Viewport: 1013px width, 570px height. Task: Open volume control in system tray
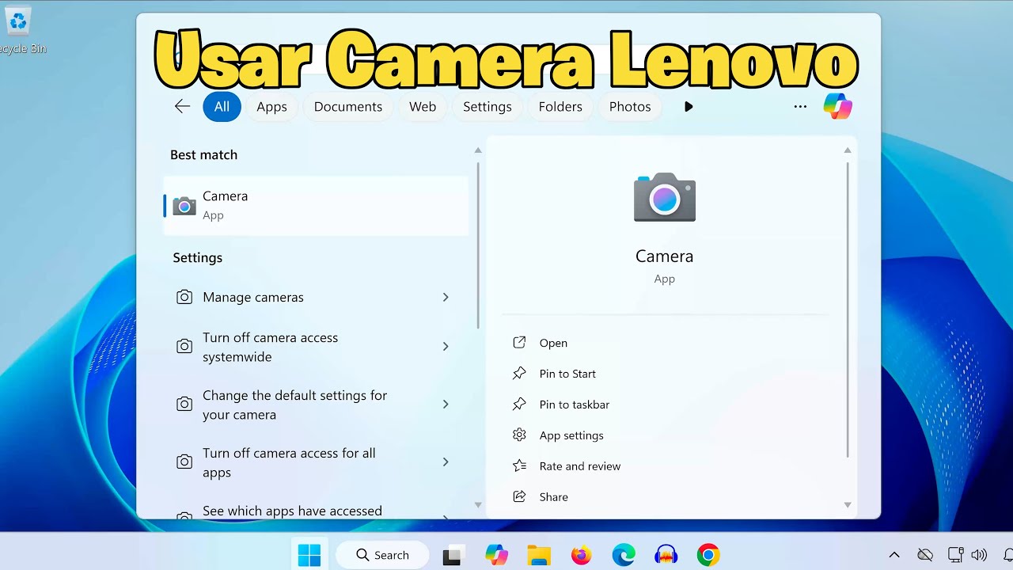pyautogui.click(x=980, y=555)
